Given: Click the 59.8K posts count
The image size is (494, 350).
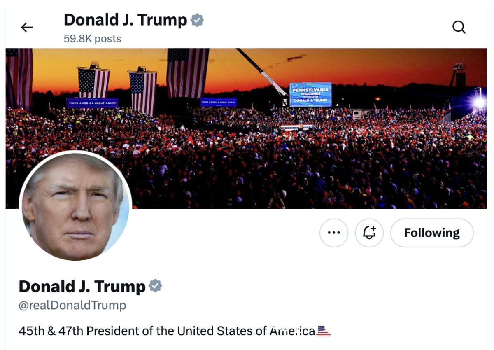Looking at the screenshot, I should point(92,39).
